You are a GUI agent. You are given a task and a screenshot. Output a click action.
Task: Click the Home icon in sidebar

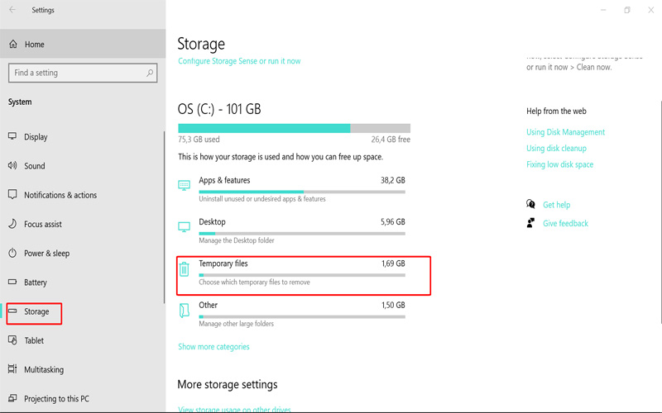tap(12, 44)
